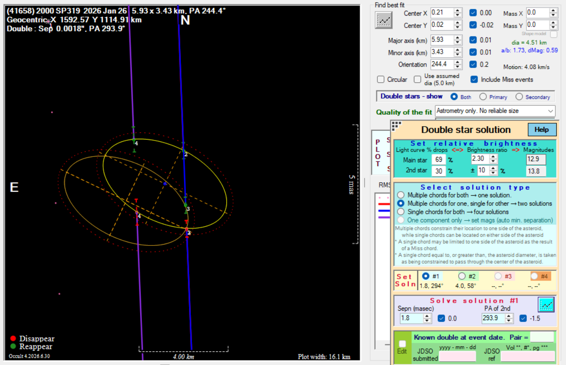Click the dia = 4.51 km text

pyautogui.click(x=530, y=43)
